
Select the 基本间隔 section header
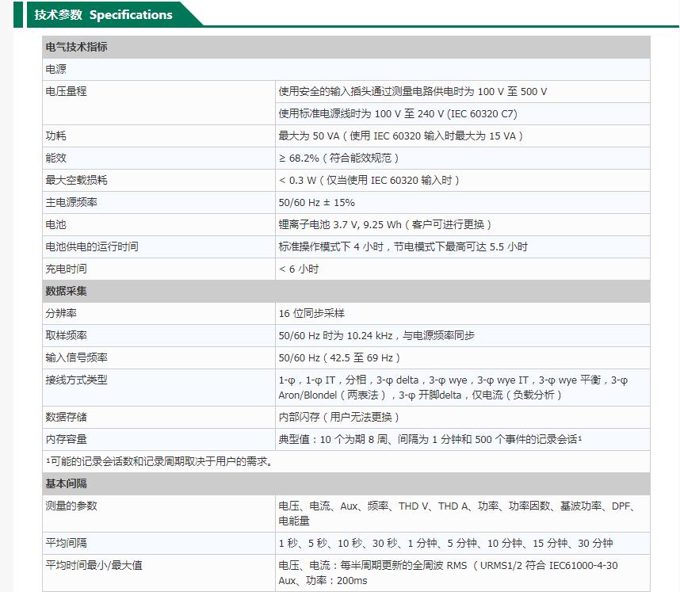pyautogui.click(x=67, y=483)
